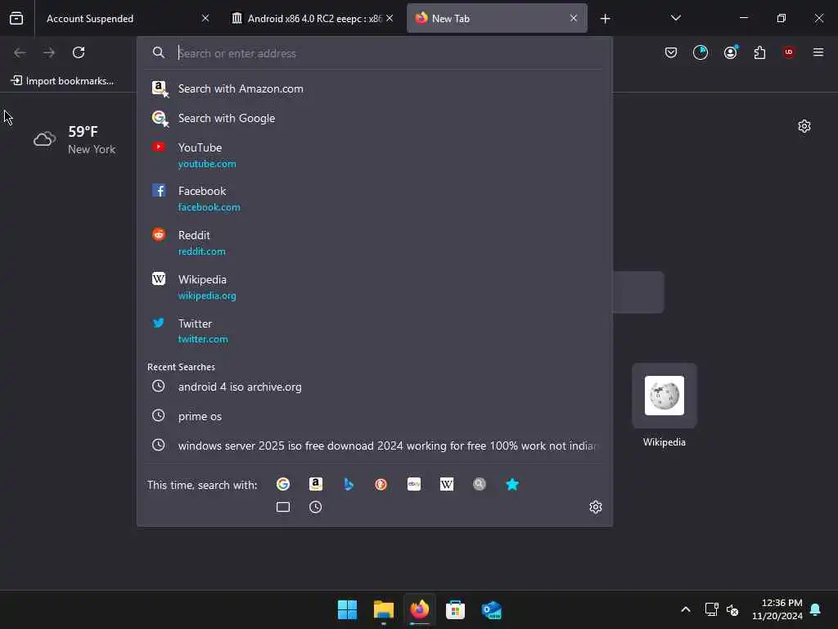Expand hidden system tray icons chevron

pos(686,609)
